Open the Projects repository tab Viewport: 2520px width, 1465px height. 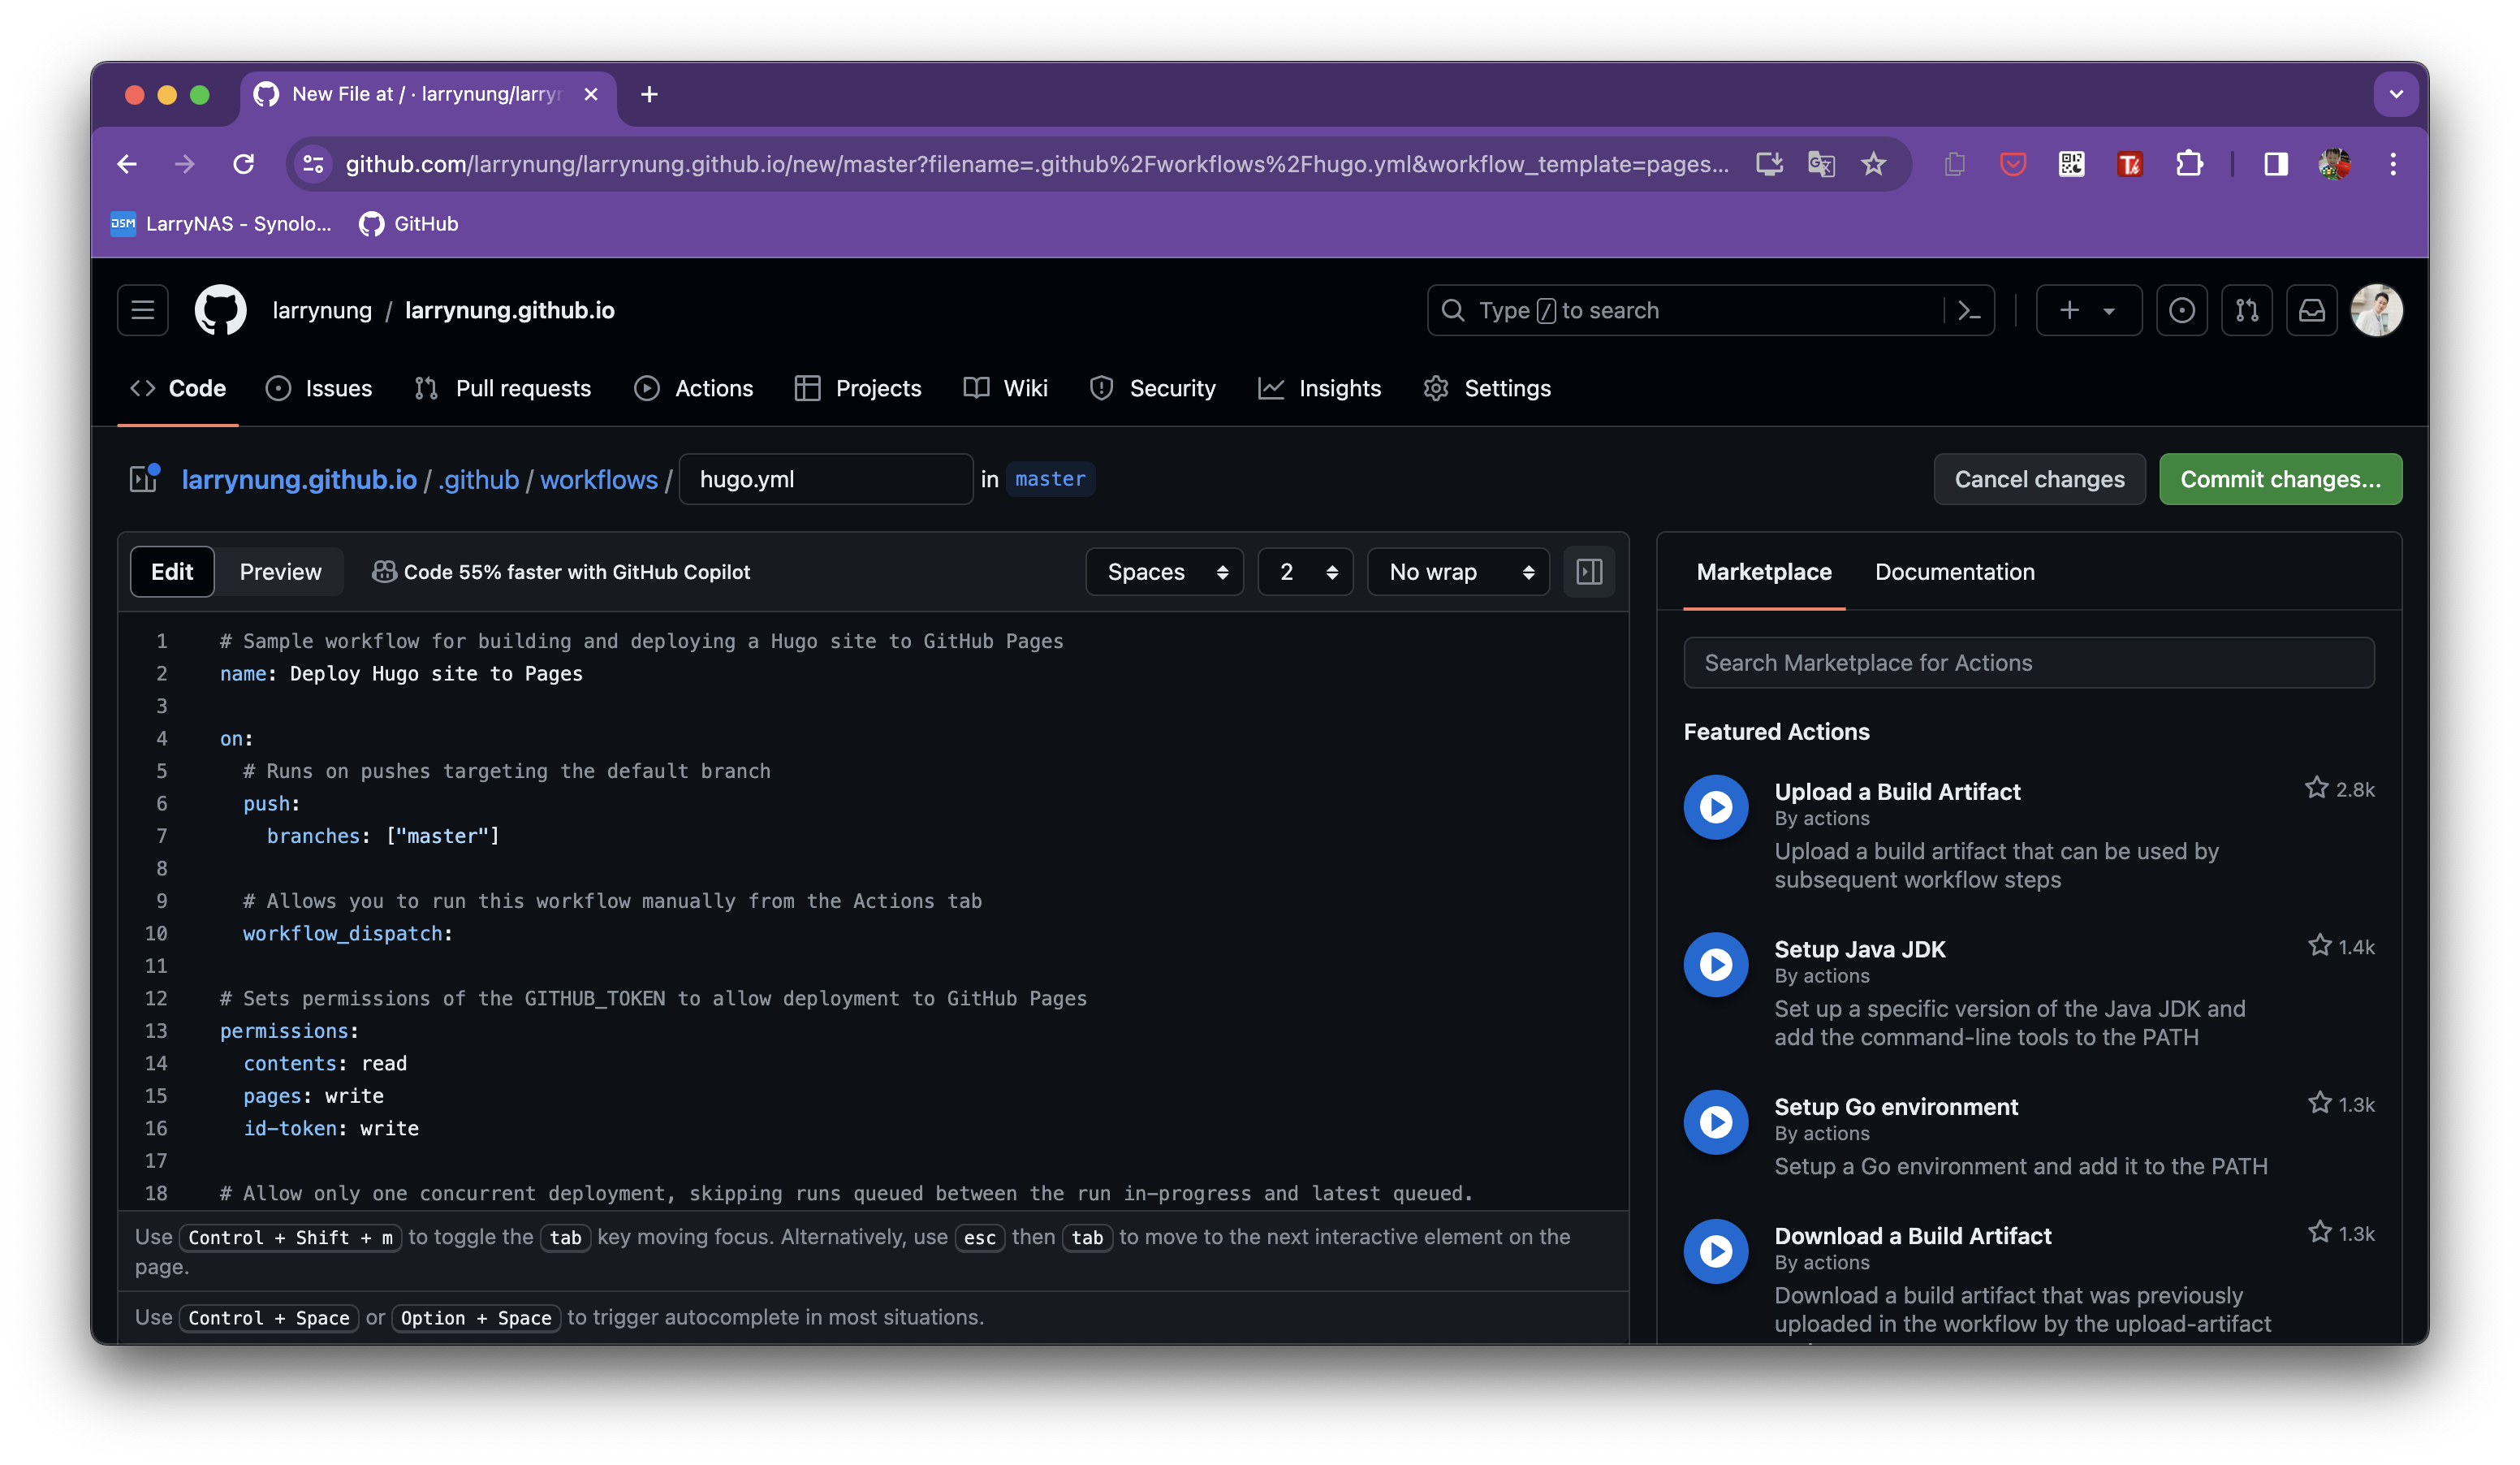coord(858,388)
